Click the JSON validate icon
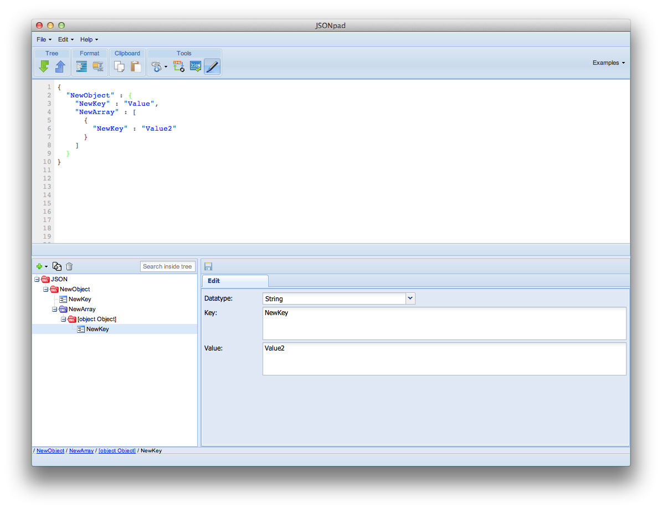 click(x=196, y=66)
